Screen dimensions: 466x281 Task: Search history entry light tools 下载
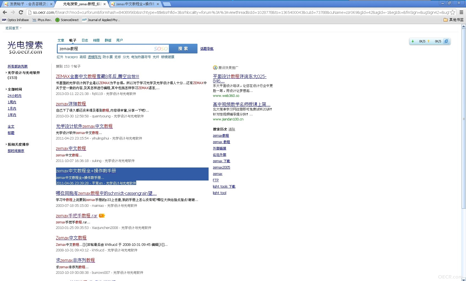click(x=224, y=187)
